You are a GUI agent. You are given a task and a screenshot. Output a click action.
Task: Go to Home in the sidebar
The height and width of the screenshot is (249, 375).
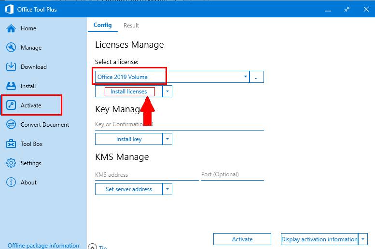pyautogui.click(x=28, y=28)
